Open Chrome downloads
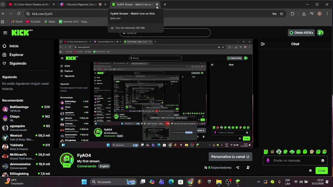 click(304, 14)
